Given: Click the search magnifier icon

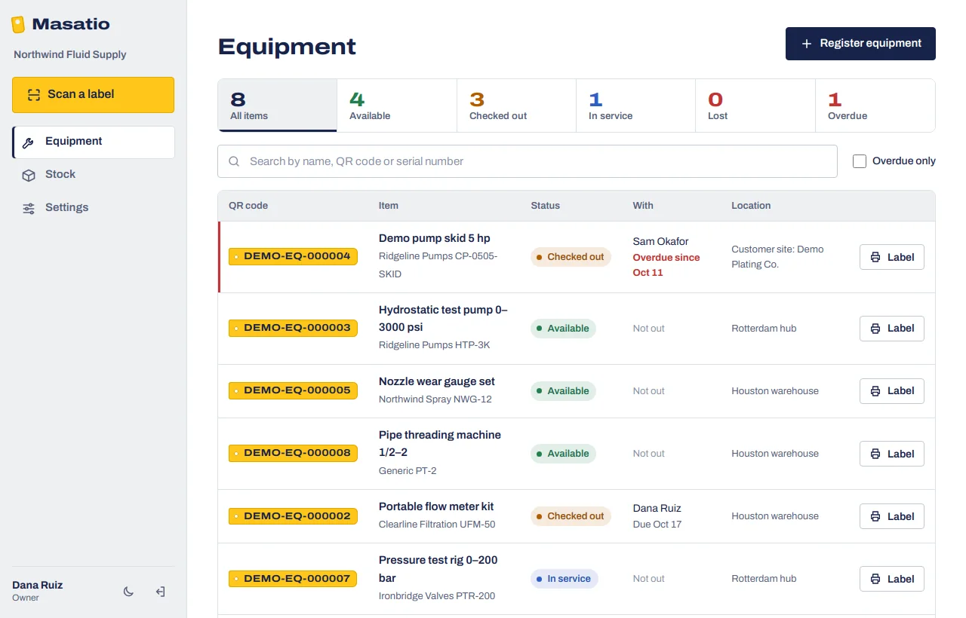Looking at the screenshot, I should 234,161.
